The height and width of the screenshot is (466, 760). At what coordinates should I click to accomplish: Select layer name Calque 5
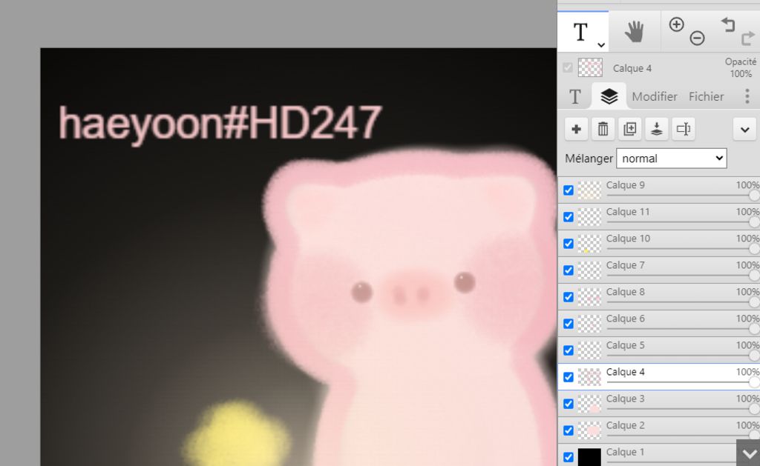[x=625, y=345]
